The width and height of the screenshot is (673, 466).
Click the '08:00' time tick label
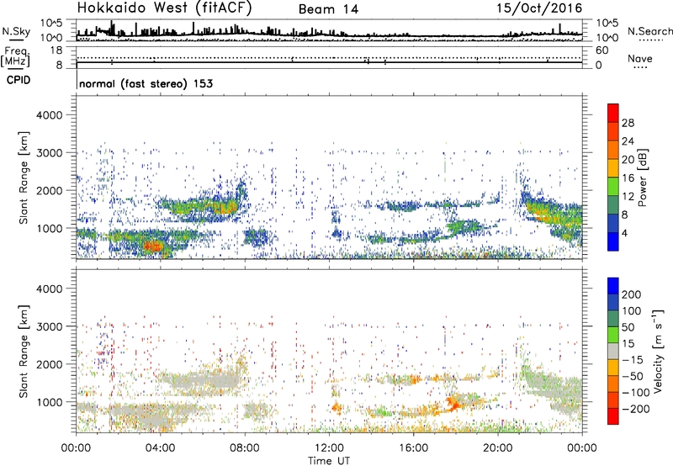pos(245,448)
